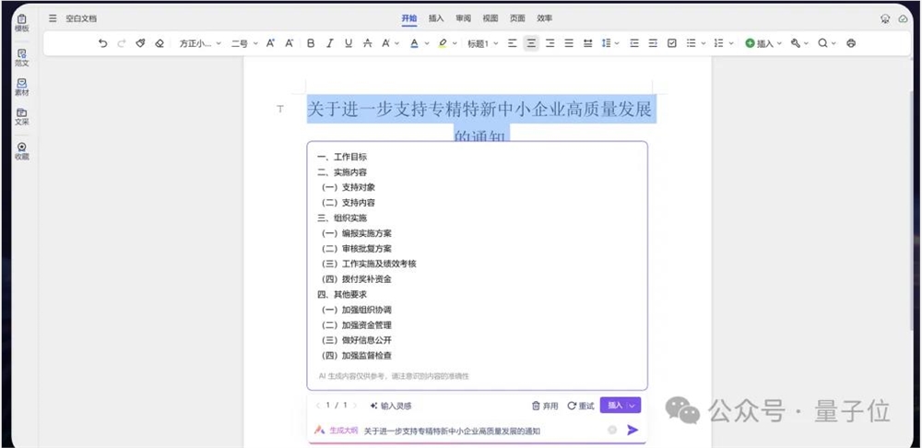Apply the yellow highlight pen color
This screenshot has height=448, width=922.
[x=443, y=43]
